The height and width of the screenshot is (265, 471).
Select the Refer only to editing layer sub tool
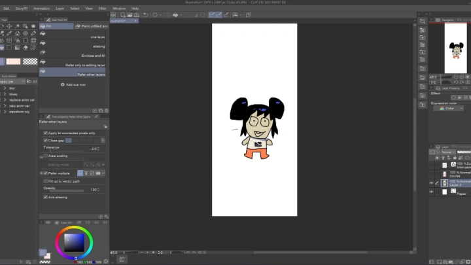coord(73,63)
